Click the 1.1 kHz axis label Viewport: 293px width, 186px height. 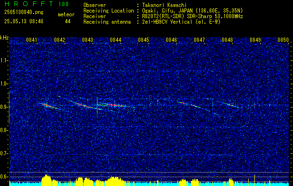[x=4, y=60]
